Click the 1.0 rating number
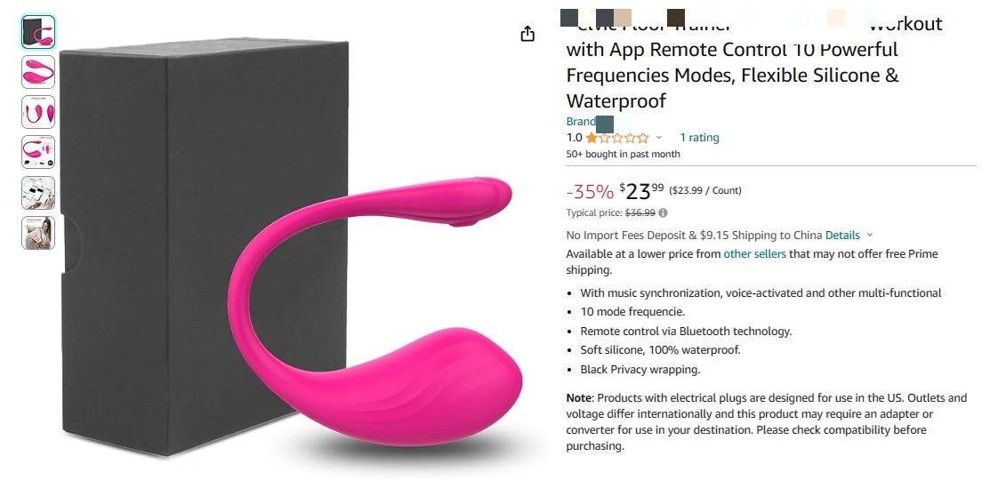The image size is (982, 480). click(574, 138)
